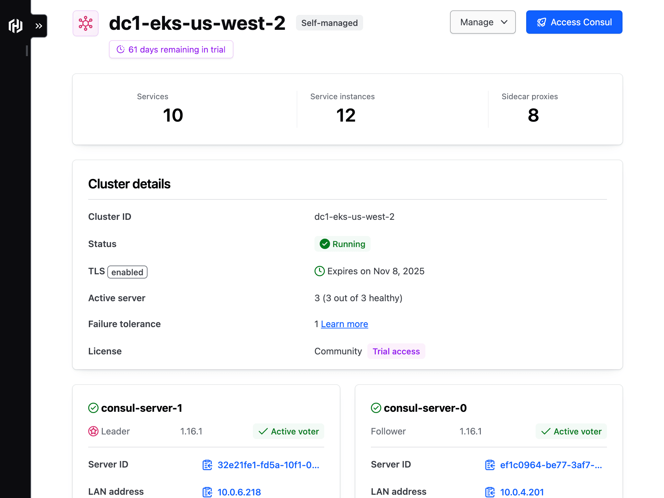Click the TLS enabled badge icon
Image resolution: width=664 pixels, height=498 pixels.
[x=127, y=271]
